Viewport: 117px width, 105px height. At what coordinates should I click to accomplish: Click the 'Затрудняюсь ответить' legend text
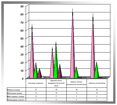[17, 100]
